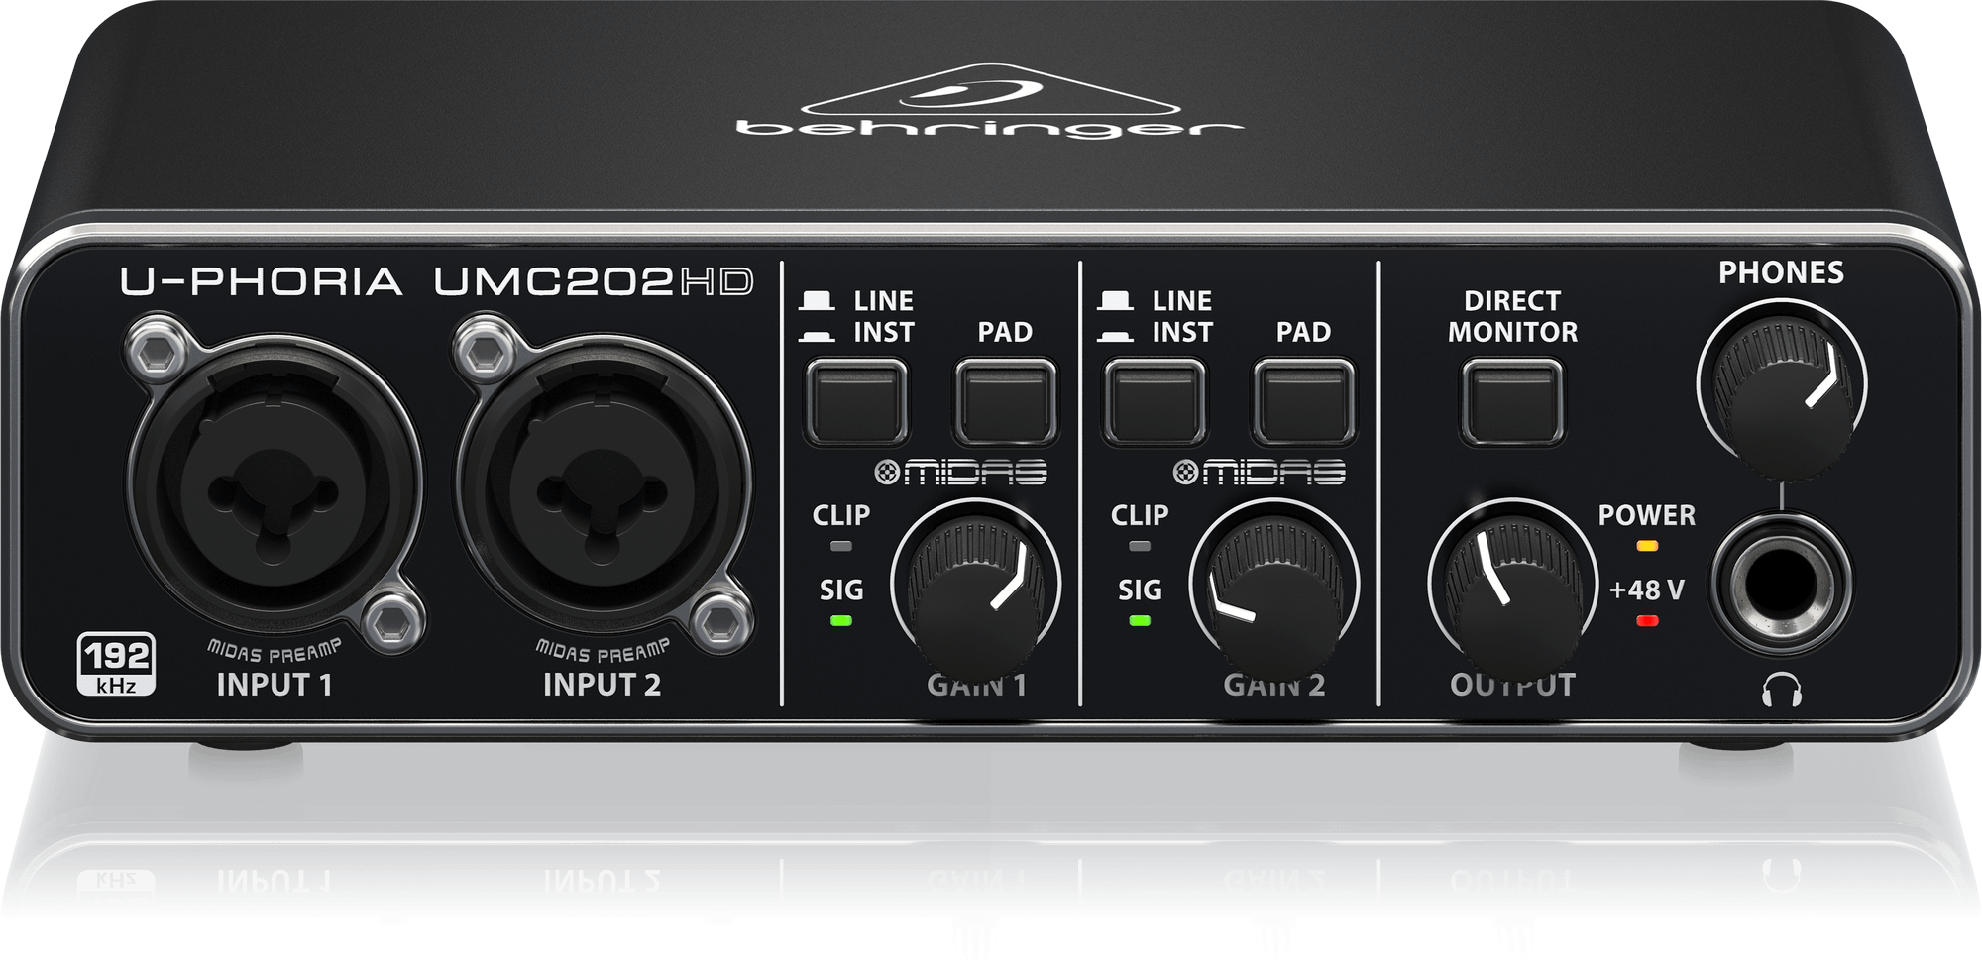Image resolution: width=1982 pixels, height=965 pixels.
Task: Click the channel 1 LINE label
Action: [883, 301]
